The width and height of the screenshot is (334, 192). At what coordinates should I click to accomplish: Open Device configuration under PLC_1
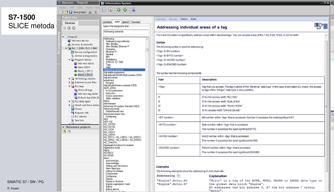(x=86, y=52)
